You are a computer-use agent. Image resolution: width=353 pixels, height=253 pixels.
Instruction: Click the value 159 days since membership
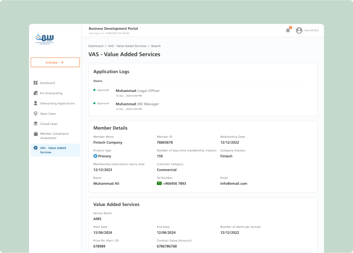(160, 156)
